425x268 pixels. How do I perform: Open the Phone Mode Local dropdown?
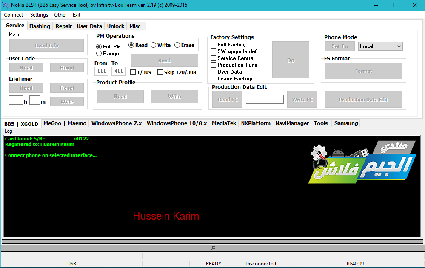[x=380, y=46]
